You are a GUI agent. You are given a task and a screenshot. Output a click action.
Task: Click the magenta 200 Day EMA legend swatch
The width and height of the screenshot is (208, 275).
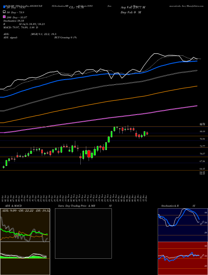(4, 17)
